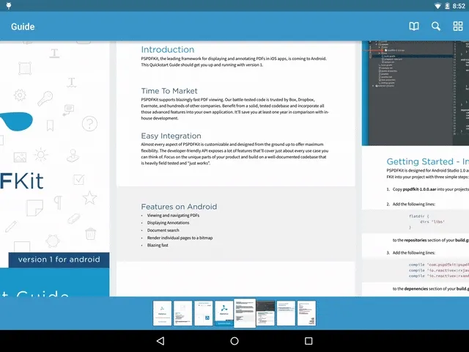
Task: Tap the blue PSPDFKit logo shape on cover
Action: (16, 121)
